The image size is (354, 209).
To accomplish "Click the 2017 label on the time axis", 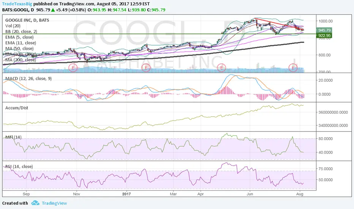I will 126,194.
